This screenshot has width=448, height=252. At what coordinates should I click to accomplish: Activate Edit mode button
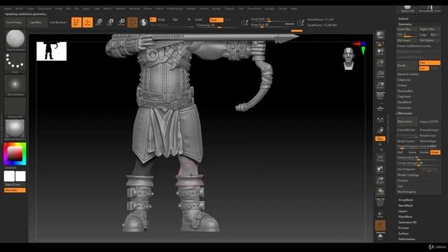tap(76, 22)
